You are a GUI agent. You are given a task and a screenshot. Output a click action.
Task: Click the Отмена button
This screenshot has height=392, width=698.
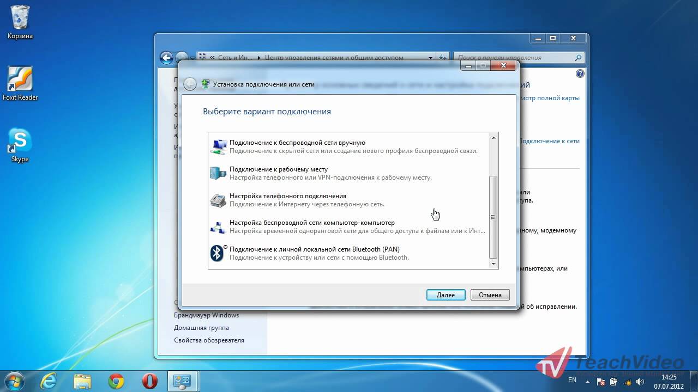(x=490, y=295)
